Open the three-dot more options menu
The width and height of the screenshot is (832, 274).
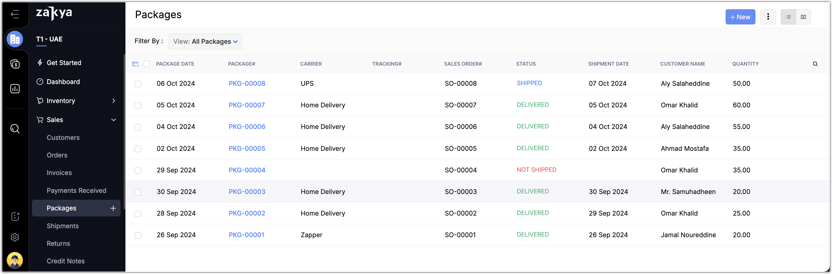[x=768, y=17]
